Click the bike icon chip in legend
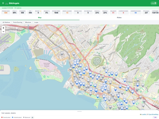This screenshot has width=159, height=119. (32, 117)
